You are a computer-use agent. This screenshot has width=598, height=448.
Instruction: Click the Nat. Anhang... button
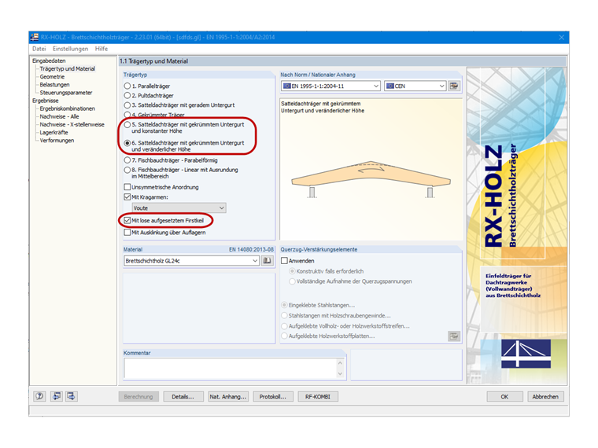pos(228,397)
